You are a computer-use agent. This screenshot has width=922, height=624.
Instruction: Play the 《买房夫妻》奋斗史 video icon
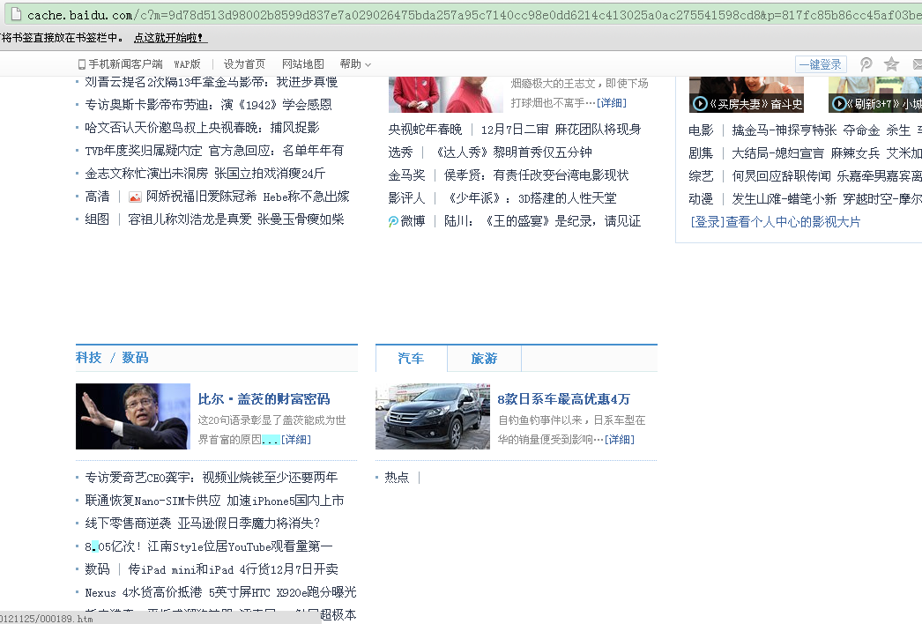point(700,104)
